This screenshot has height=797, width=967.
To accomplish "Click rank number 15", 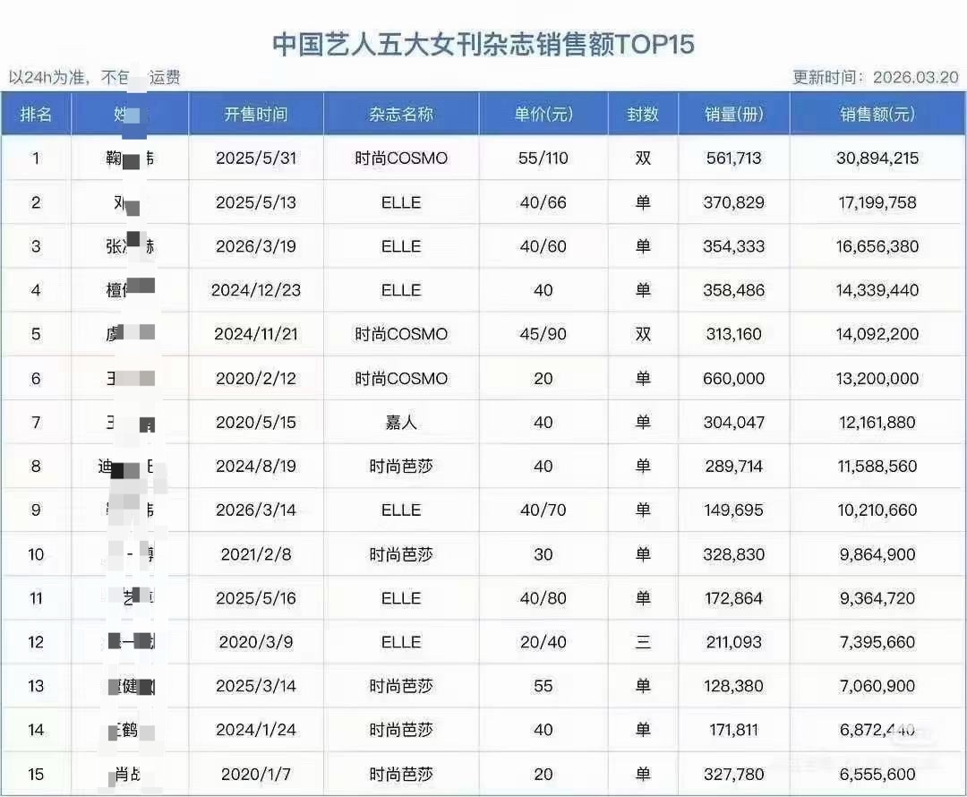I will click(36, 774).
